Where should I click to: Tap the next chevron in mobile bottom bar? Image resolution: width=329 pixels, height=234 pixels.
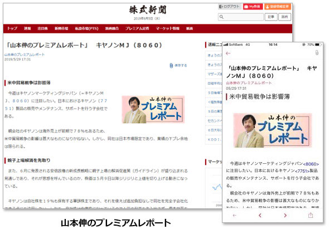(285, 215)
